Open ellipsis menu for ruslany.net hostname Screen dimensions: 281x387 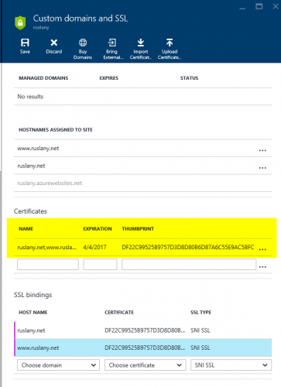click(262, 168)
